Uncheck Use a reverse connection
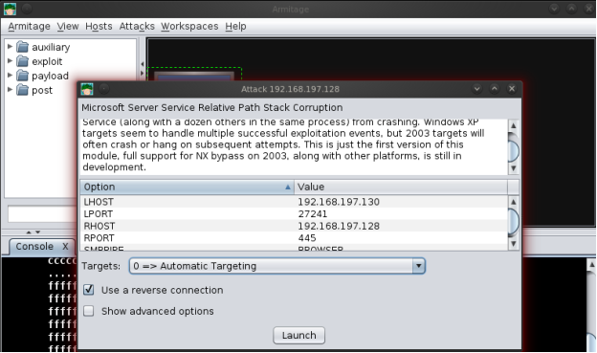The image size is (597, 353). 89,290
